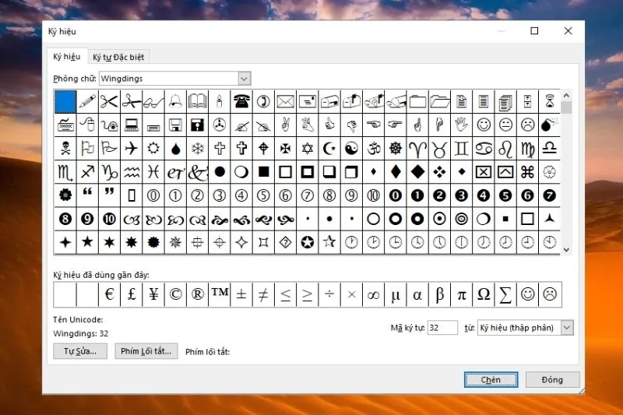Click scrollbar up arrow of symbol grid
This screenshot has height=415, width=623.
(566, 95)
